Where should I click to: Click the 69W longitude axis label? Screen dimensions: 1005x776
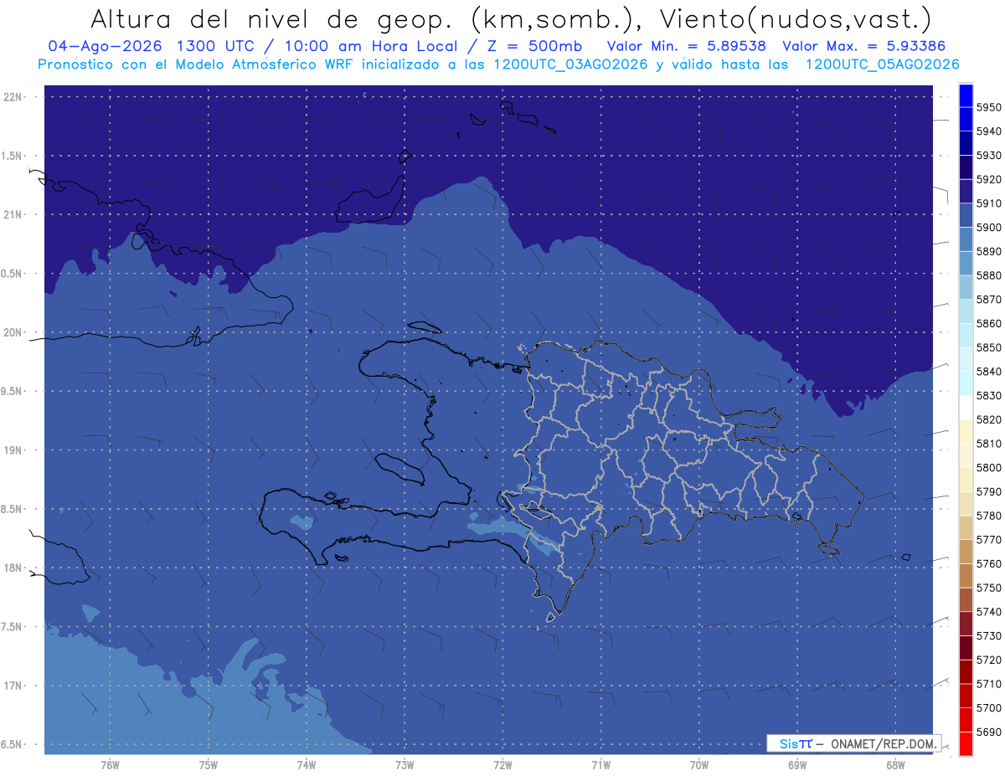point(797,763)
